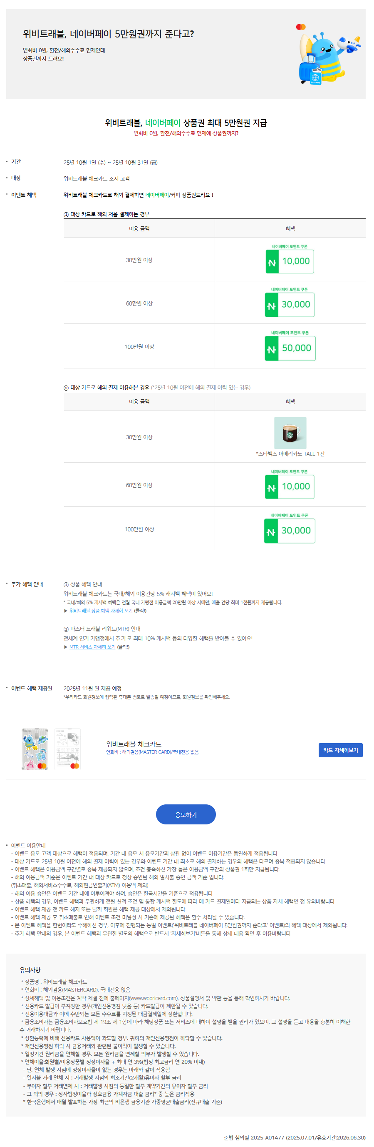Click the 30,000 Naver Pay coupon for 60만원 first payment
374x1147 pixels.
pos(290,305)
